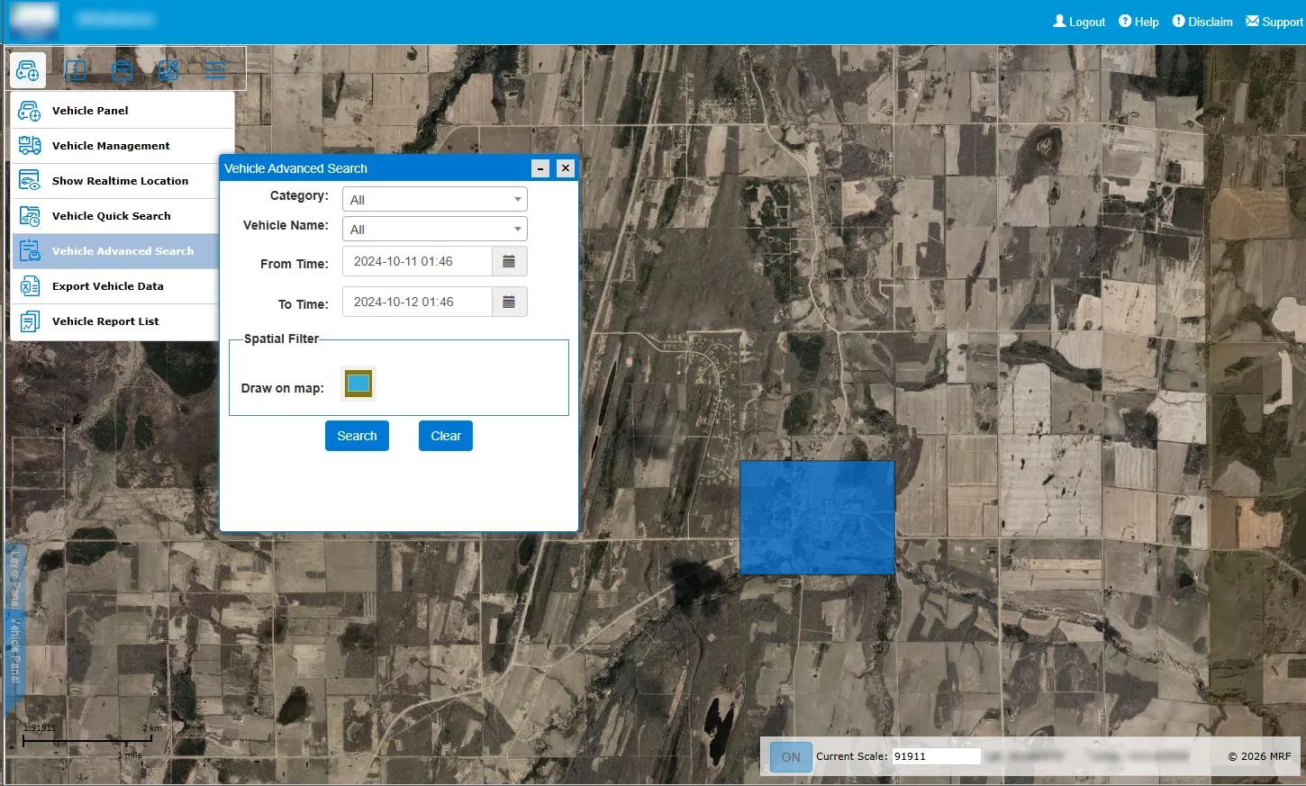Open the Disclaim link
The height and width of the screenshot is (786, 1306).
click(x=1202, y=22)
